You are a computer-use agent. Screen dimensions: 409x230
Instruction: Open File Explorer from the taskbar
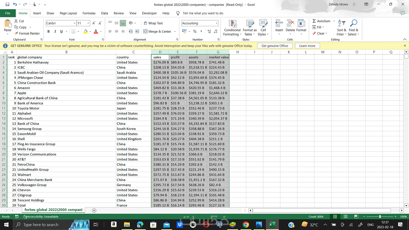pos(127,225)
